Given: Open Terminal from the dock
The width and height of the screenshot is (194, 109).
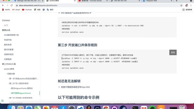Looking at the screenshot, I should tap(135, 107).
